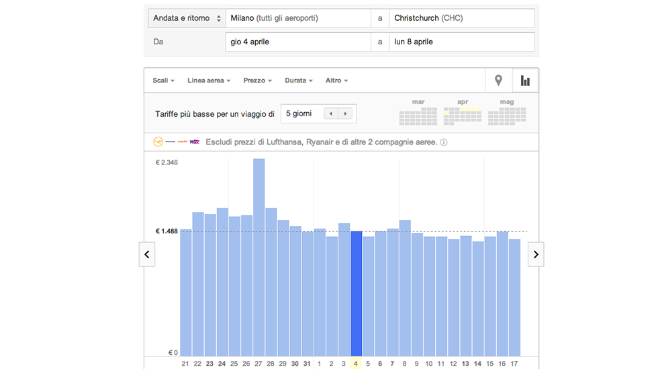This screenshot has width=658, height=369.
Task: Open the Altro filter menu
Action: click(x=336, y=81)
